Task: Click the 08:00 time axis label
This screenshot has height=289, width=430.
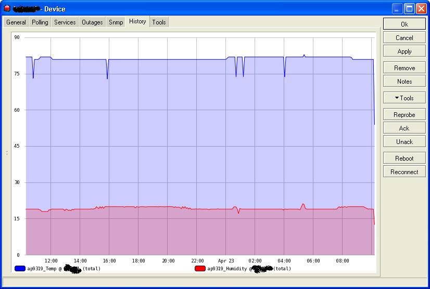Action: point(342,261)
